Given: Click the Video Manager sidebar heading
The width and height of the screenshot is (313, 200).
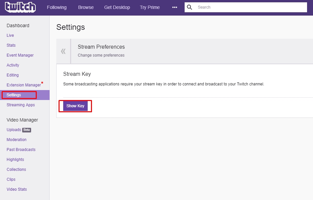Looking at the screenshot, I should coord(22,120).
